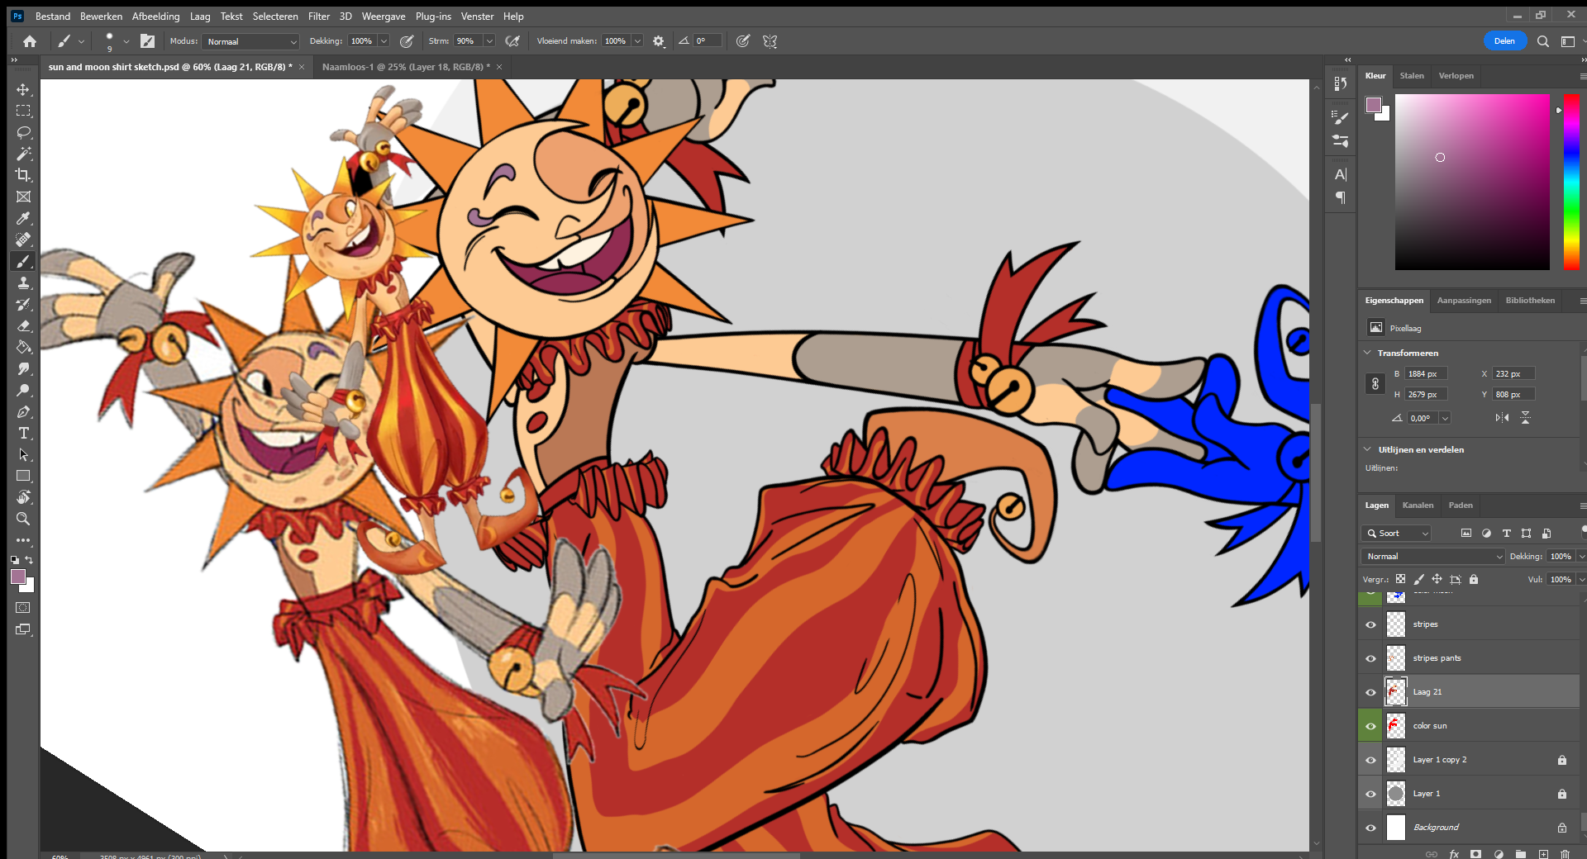Viewport: 1587px width, 859px height.
Task: Open the layer blend mode Normaal dropdown
Action: click(1433, 557)
